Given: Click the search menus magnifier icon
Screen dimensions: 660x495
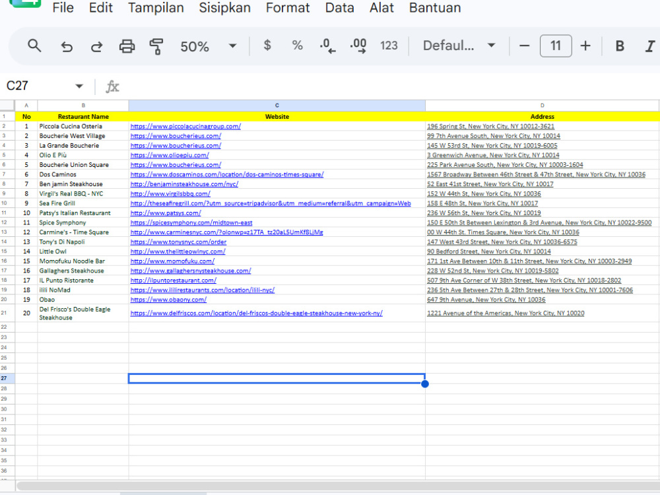Looking at the screenshot, I should [34, 46].
